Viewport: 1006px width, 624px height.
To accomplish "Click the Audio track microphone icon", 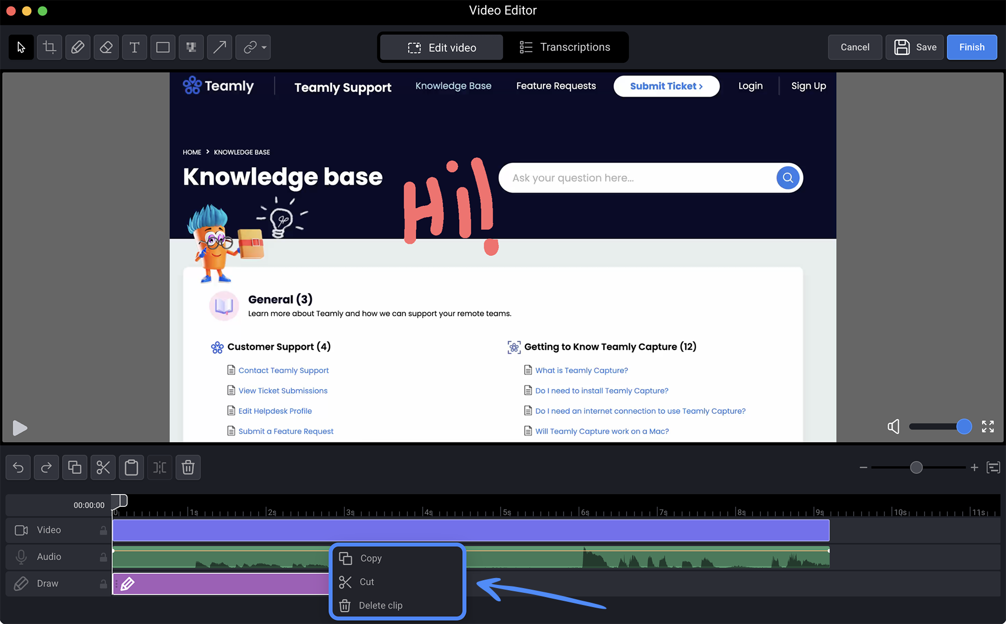I will pyautogui.click(x=21, y=557).
